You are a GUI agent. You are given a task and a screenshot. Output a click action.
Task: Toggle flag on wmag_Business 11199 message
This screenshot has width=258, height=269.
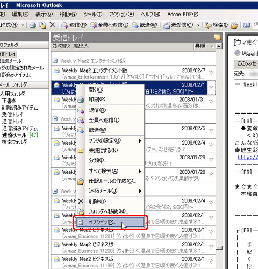coord(211,261)
